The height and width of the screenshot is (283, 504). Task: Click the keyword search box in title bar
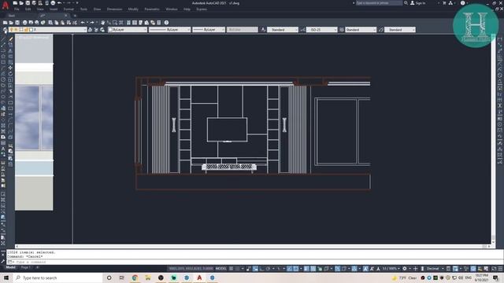click(379, 3)
